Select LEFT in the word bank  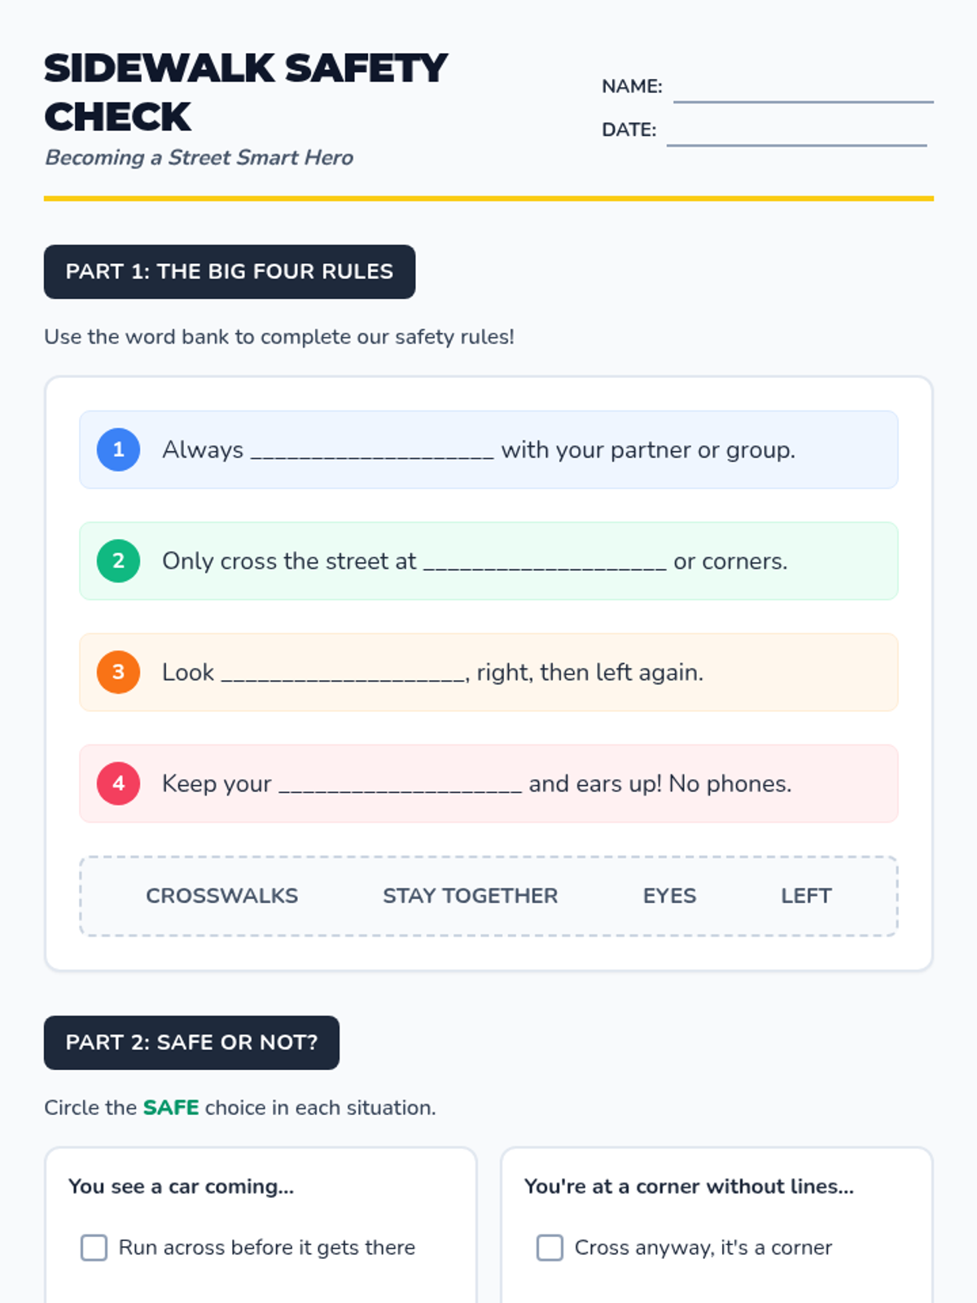pyautogui.click(x=806, y=896)
